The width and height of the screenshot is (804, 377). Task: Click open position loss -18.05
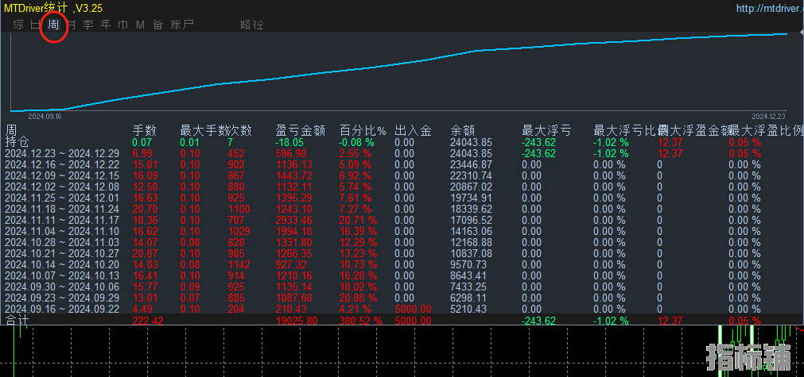(x=290, y=142)
